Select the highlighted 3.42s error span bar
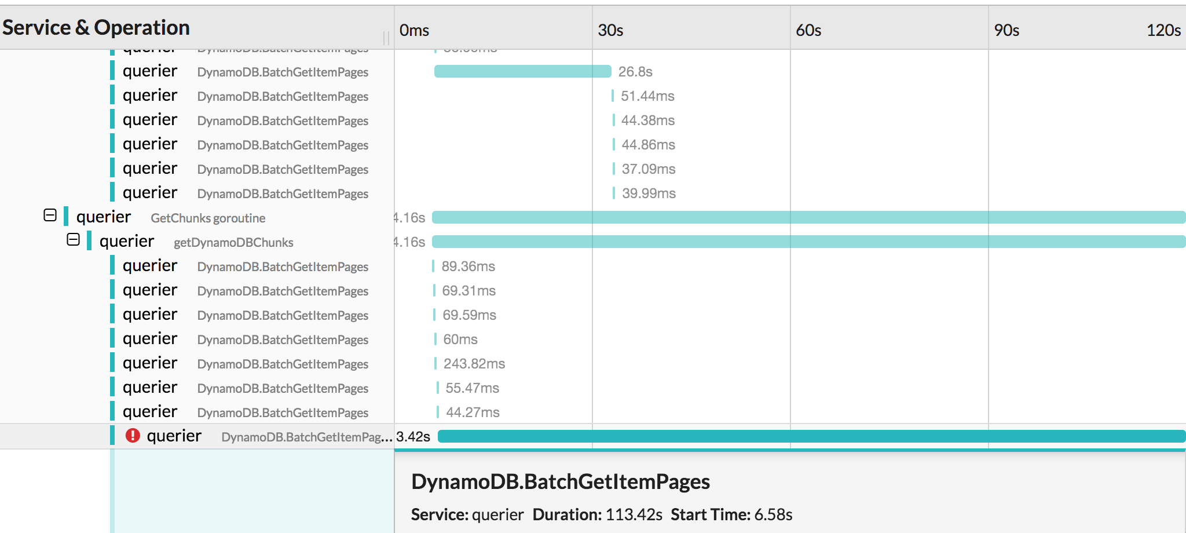The image size is (1186, 533). (x=811, y=436)
